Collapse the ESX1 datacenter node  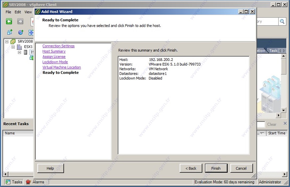13,47
